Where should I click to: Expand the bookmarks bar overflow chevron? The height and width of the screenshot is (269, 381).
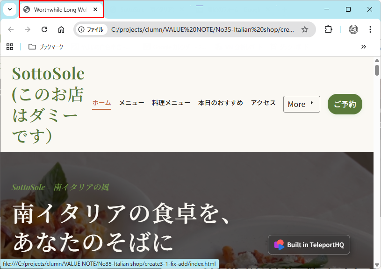pyautogui.click(x=364, y=47)
